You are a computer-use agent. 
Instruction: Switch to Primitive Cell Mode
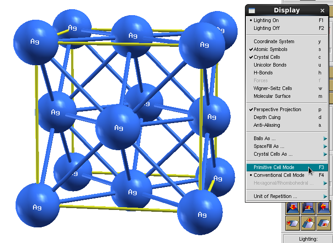click(287, 167)
